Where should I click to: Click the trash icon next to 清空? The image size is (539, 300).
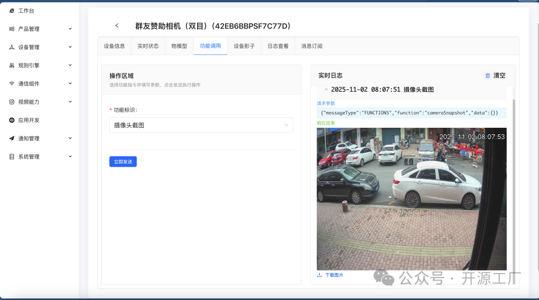point(488,75)
